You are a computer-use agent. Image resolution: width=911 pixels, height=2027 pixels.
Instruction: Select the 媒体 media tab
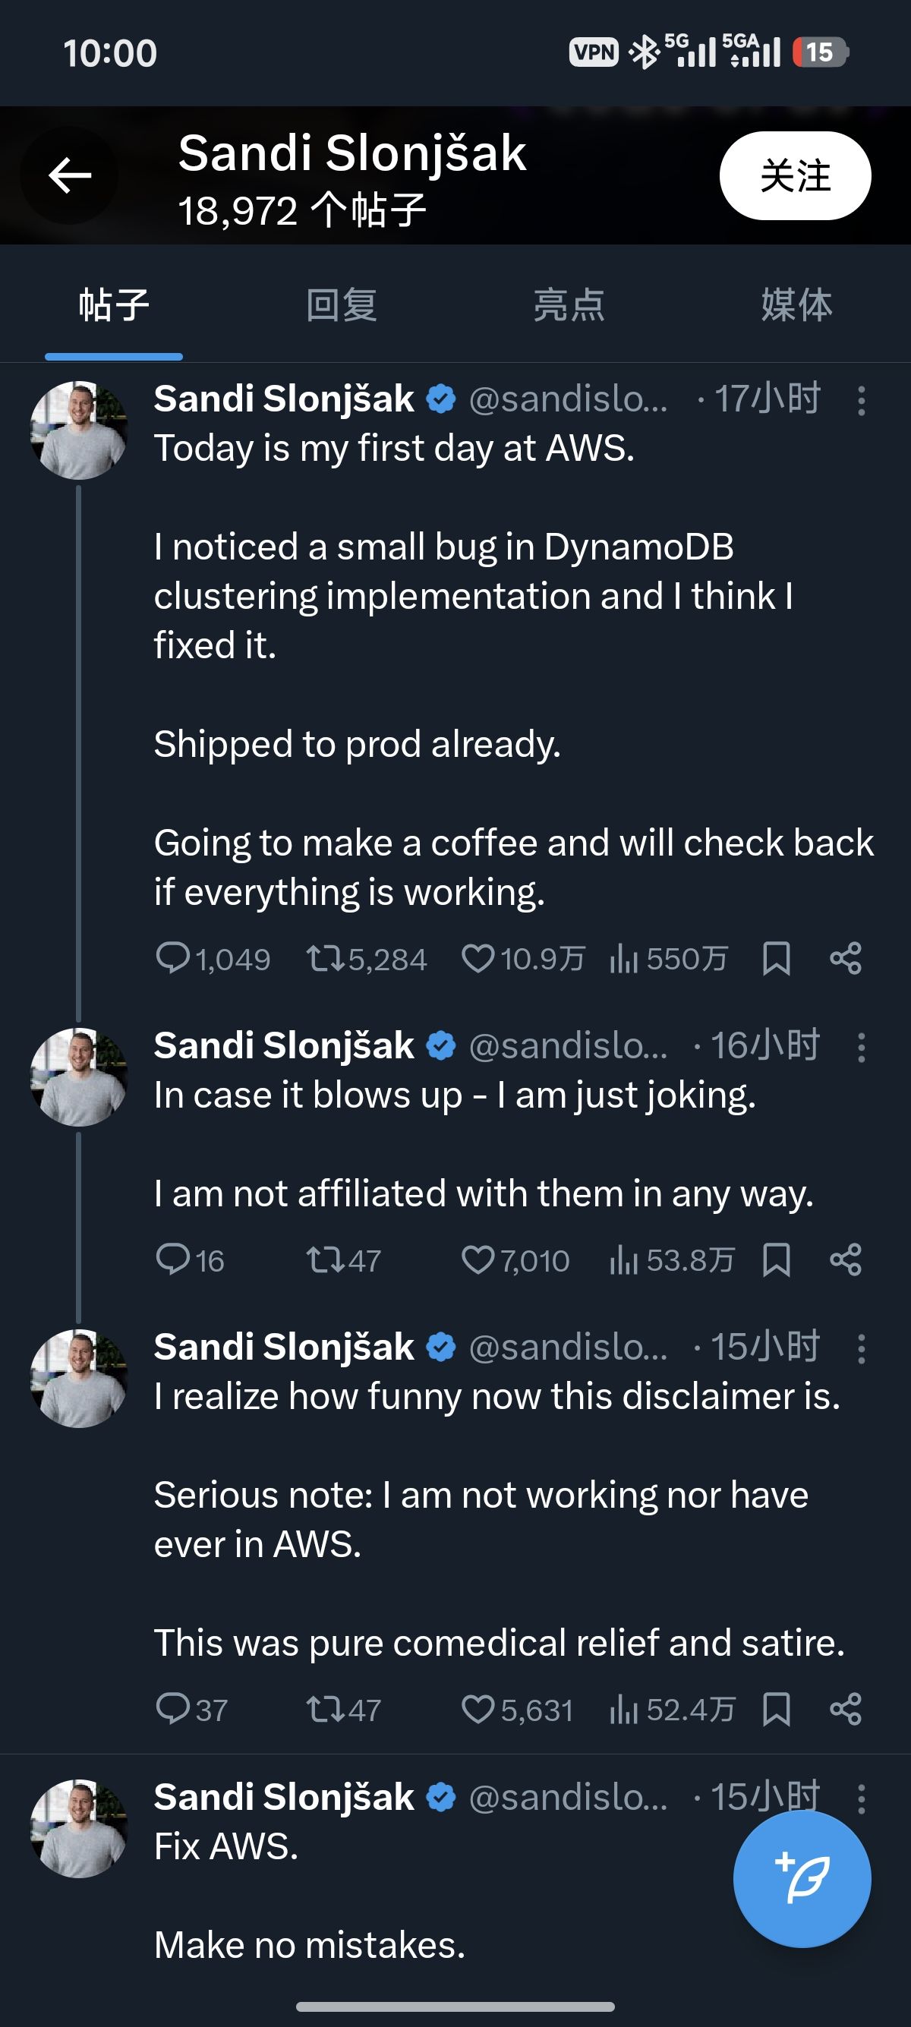coord(796,305)
